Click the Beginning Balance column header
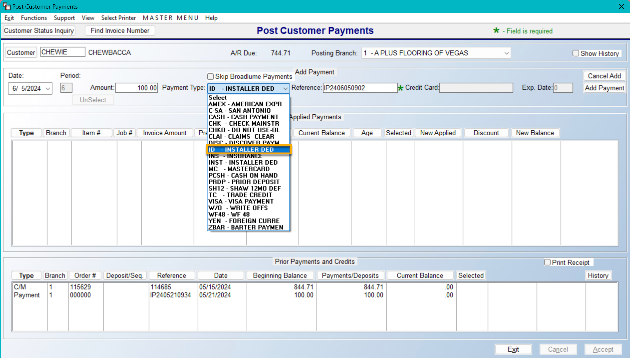This screenshot has height=358, width=630. (x=280, y=276)
